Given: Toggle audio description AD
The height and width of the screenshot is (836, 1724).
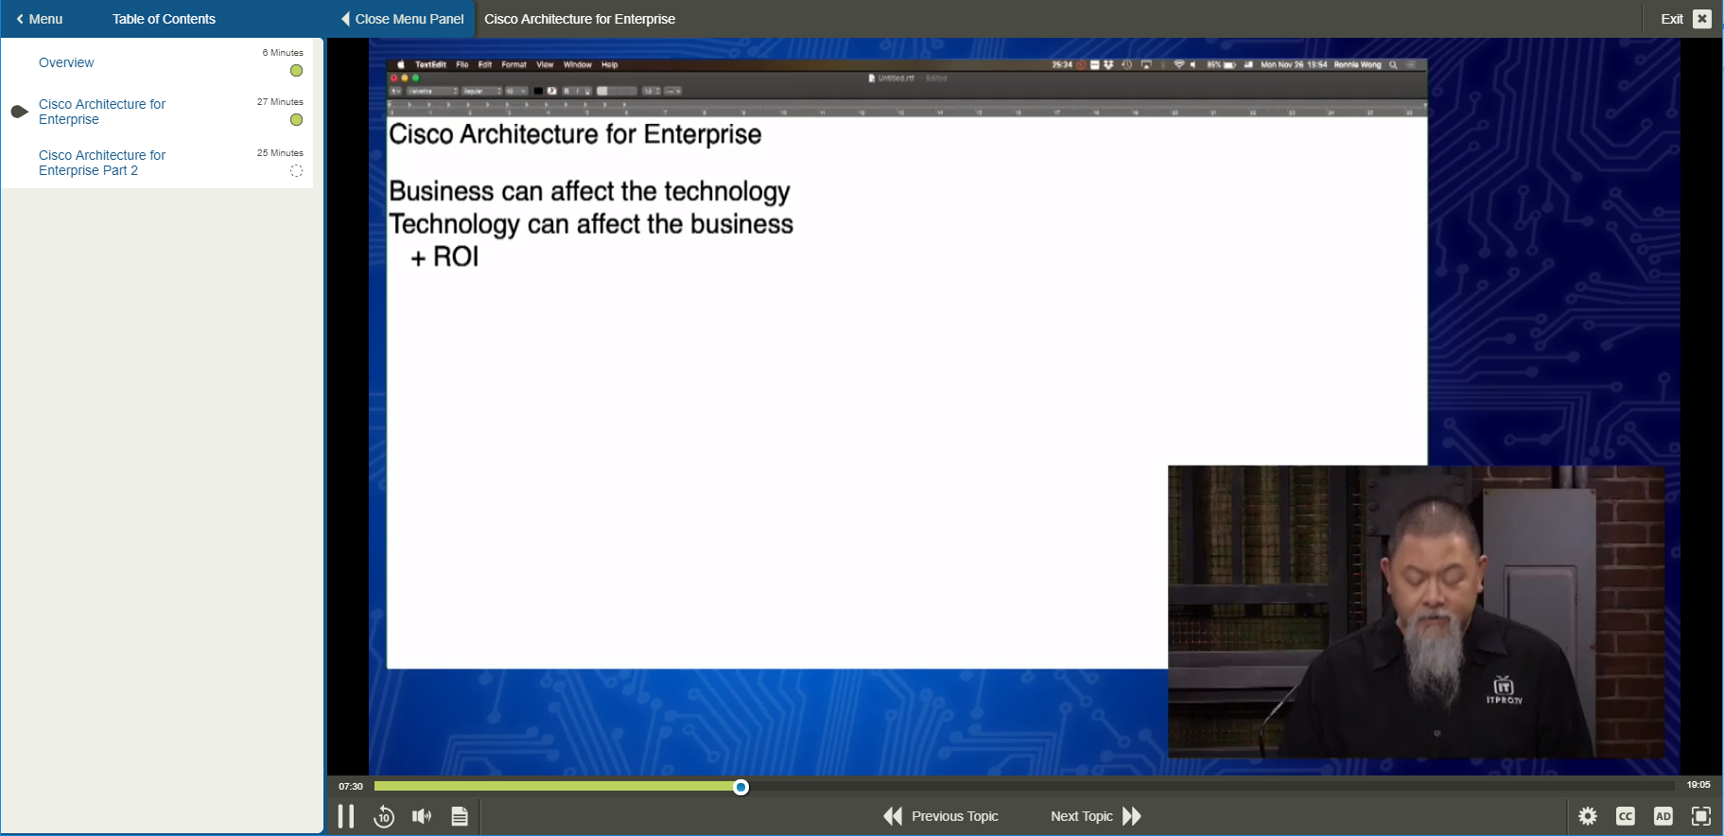Looking at the screenshot, I should [x=1663, y=816].
